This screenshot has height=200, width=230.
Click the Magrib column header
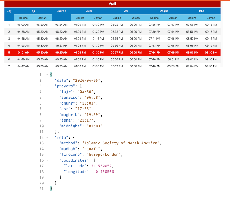pos(164,11)
